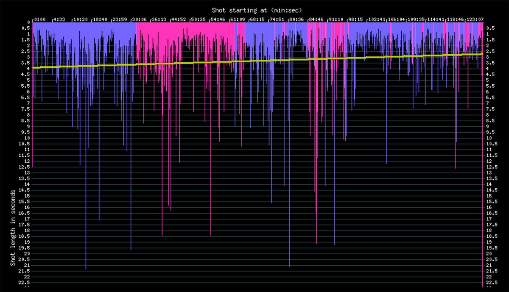509x292 pixels.
Task: Select the 106:04 time tick label
Action: (396, 19)
